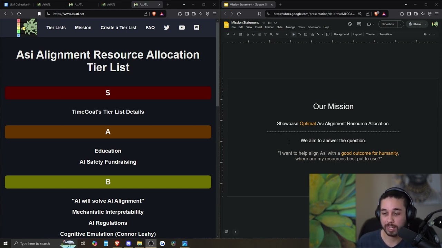Open the comments icon in Slides
442x248 pixels.
pos(359,24)
